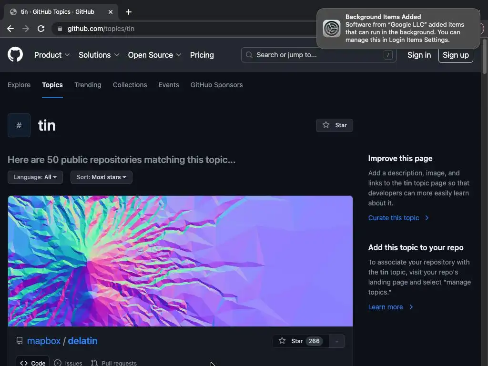The image size is (488, 366).
Task: Open a new tab with the plus icon
Action: [129, 12]
